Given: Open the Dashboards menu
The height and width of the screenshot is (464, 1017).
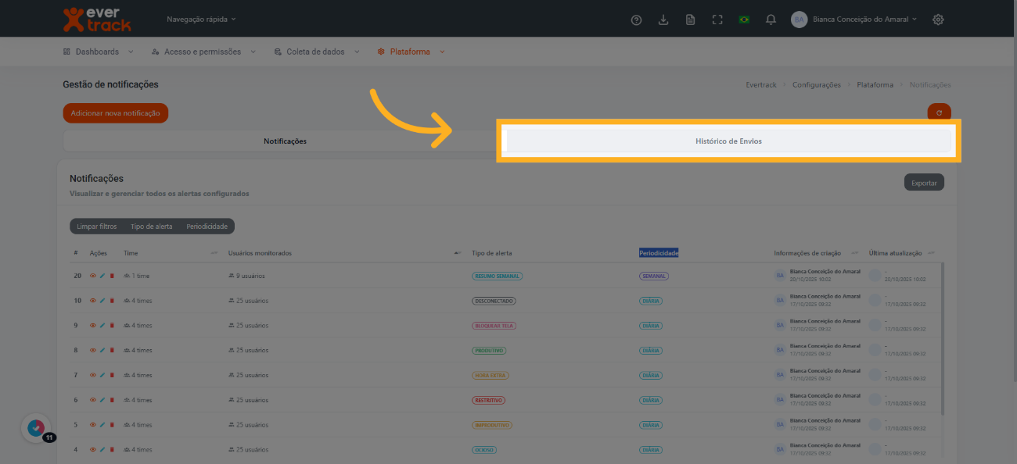Looking at the screenshot, I should [98, 52].
